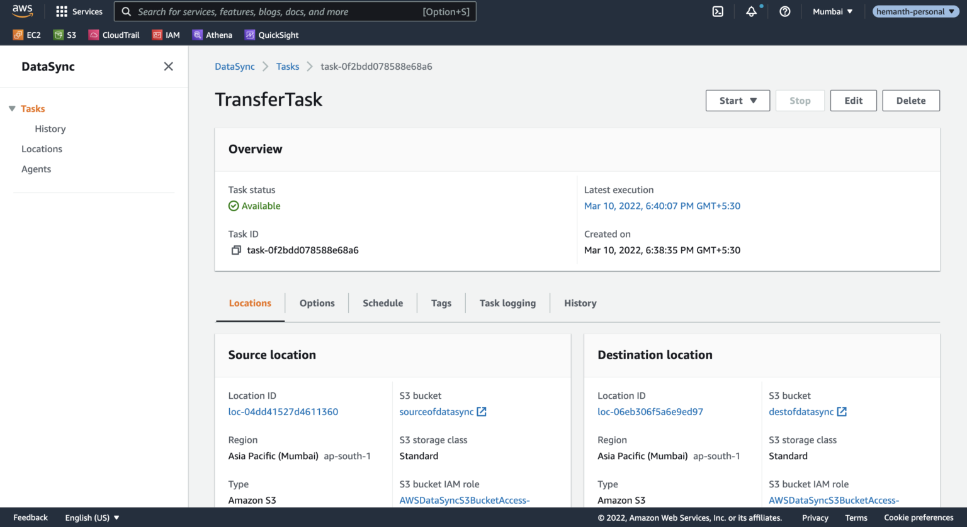Screen dimensions: 967x527
Task: Open the EC2 service from the favorites bar
Action: [26, 35]
